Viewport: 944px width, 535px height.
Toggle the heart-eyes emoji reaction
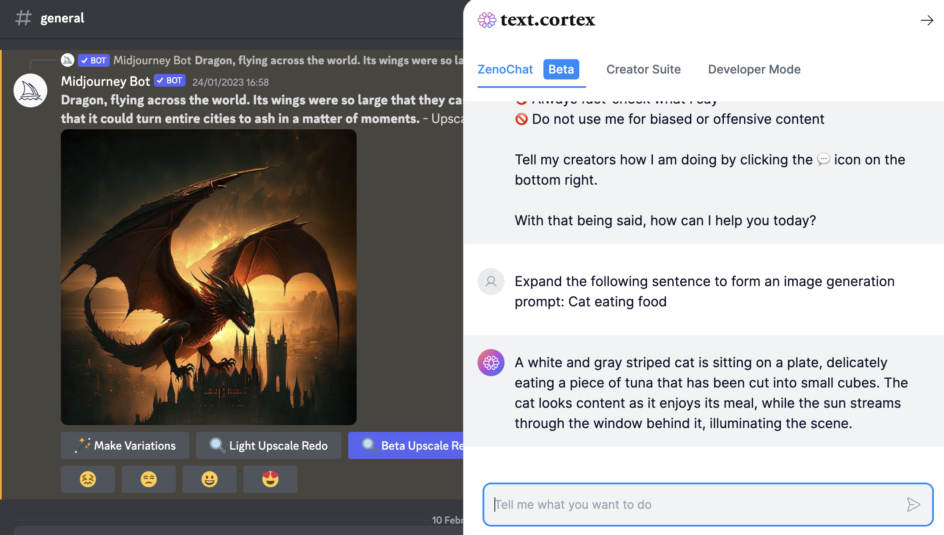click(270, 479)
